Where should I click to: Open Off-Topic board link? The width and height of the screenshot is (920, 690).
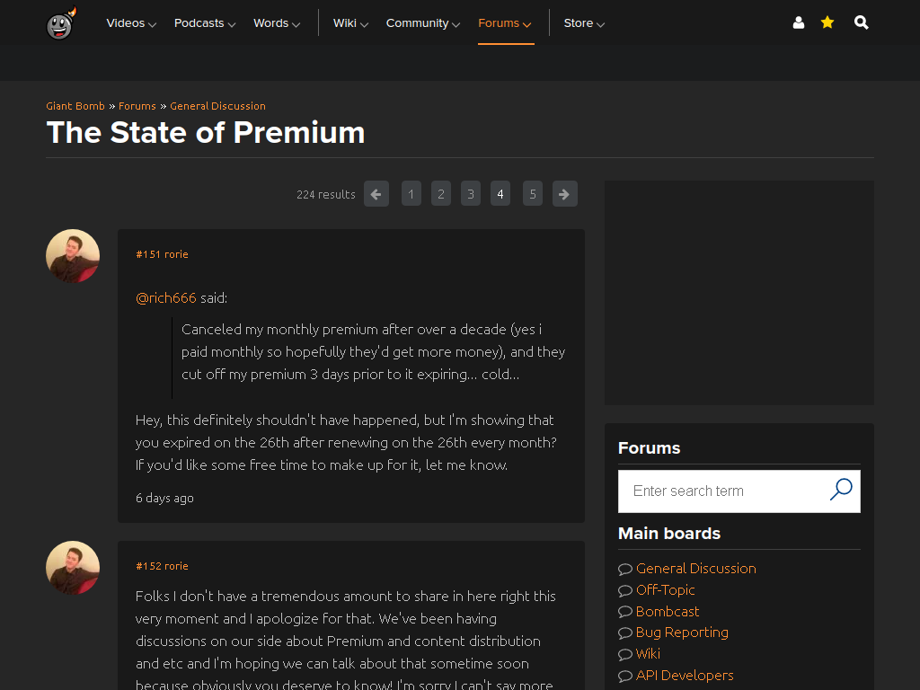click(666, 590)
